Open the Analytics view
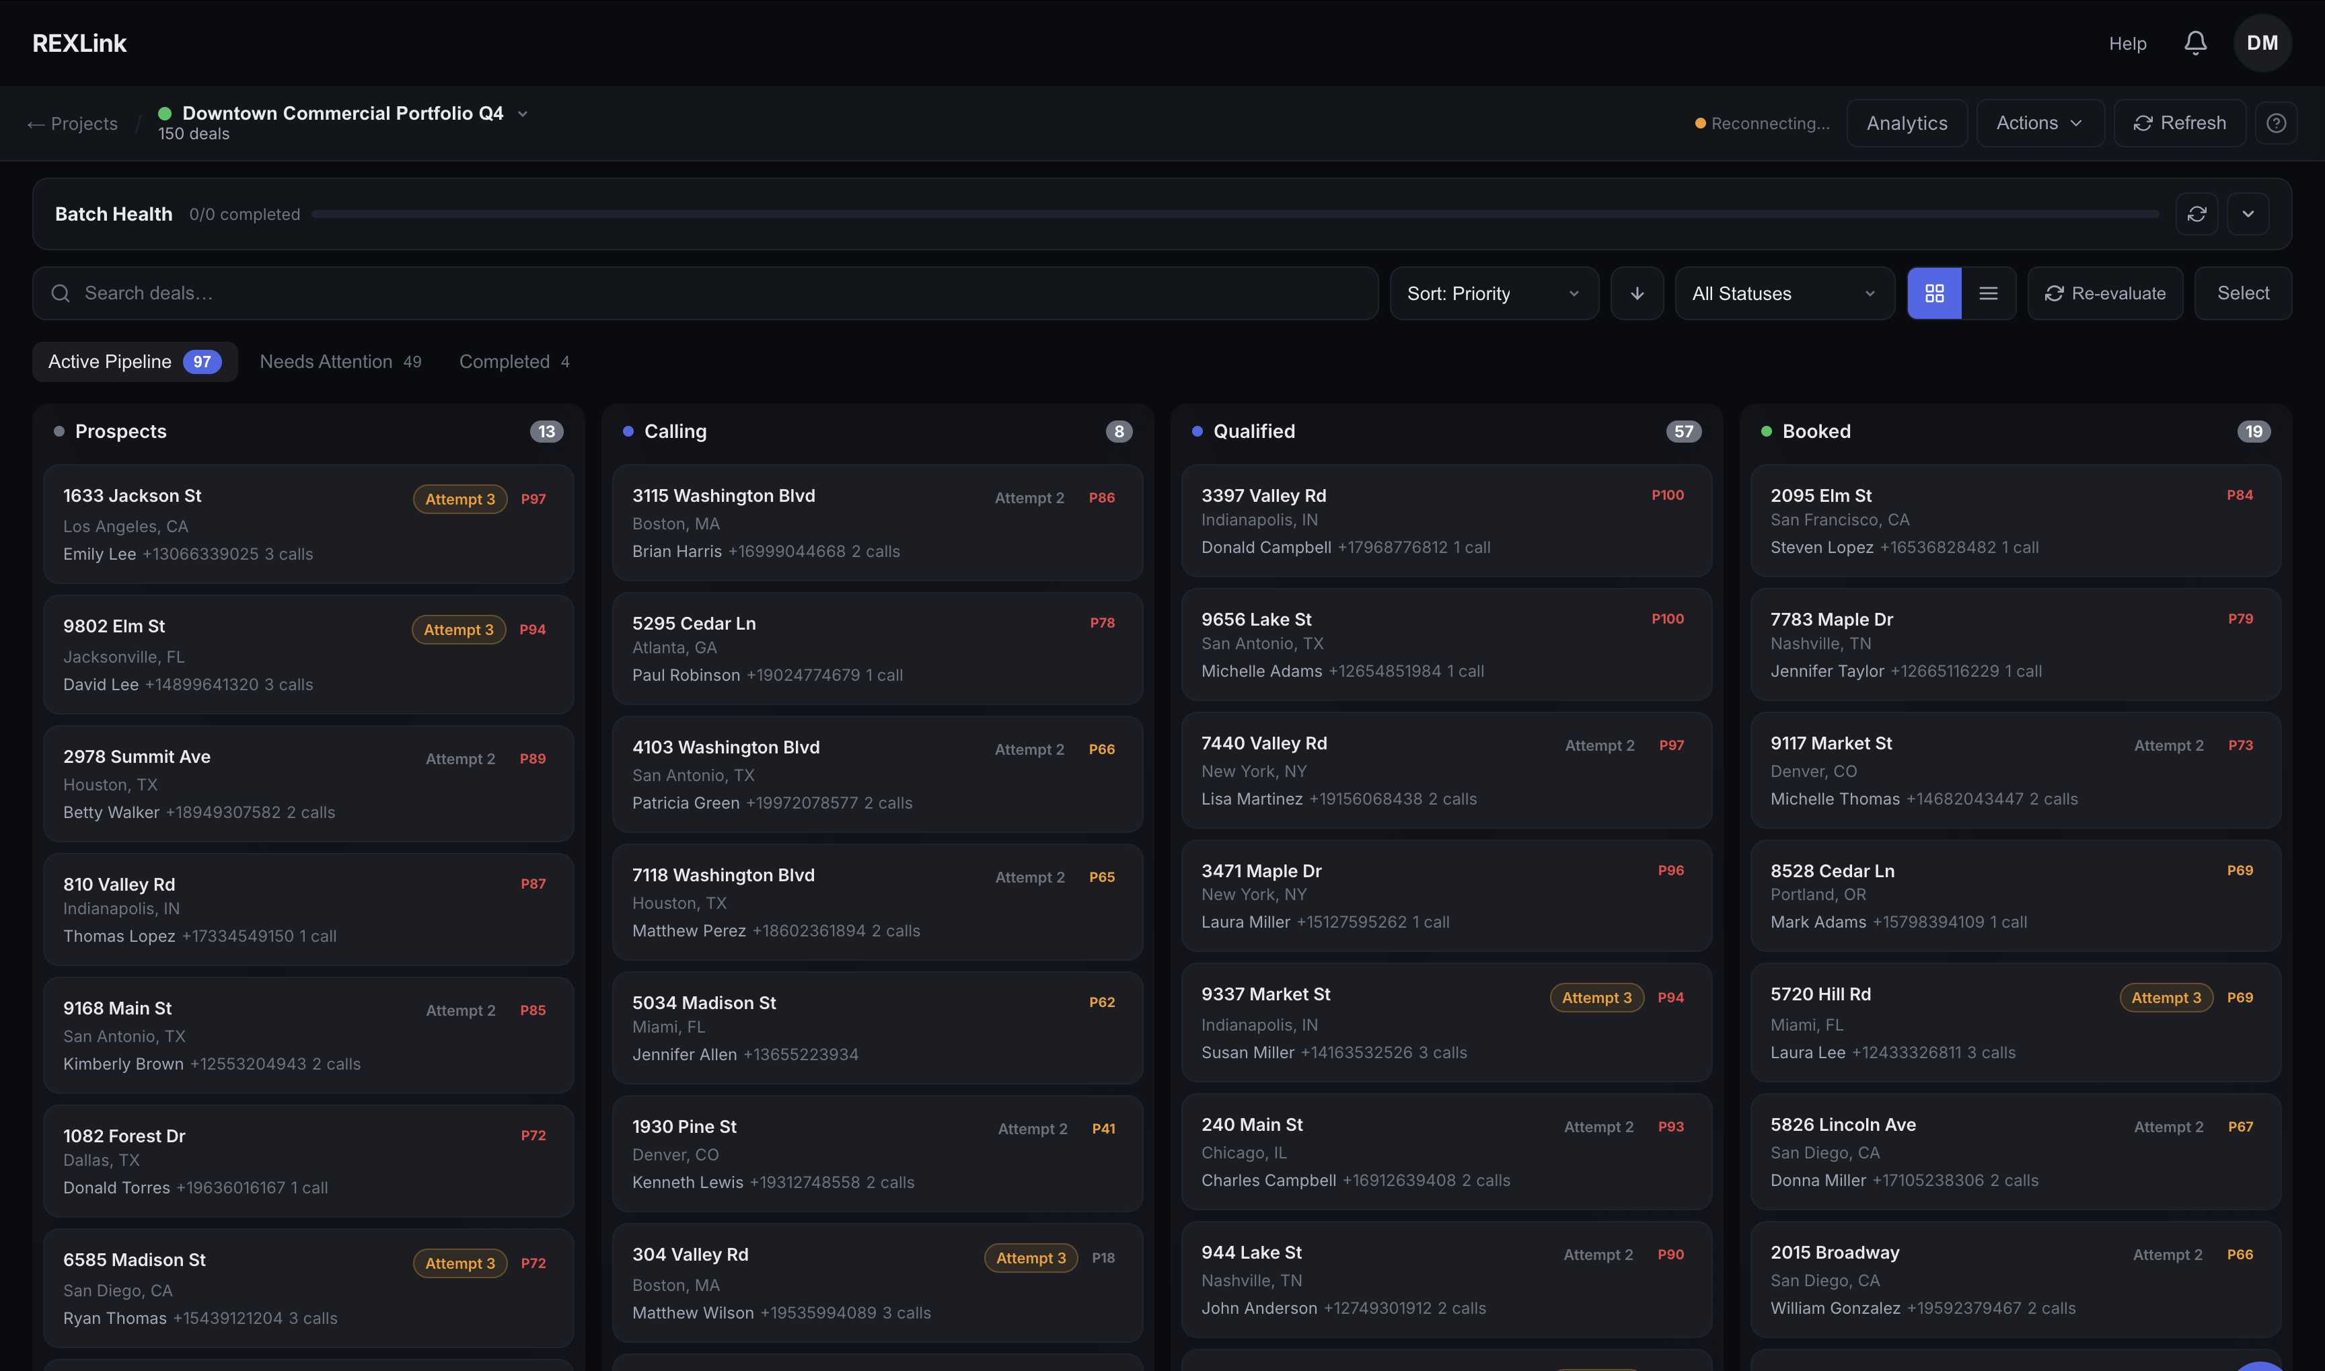 (x=1907, y=123)
